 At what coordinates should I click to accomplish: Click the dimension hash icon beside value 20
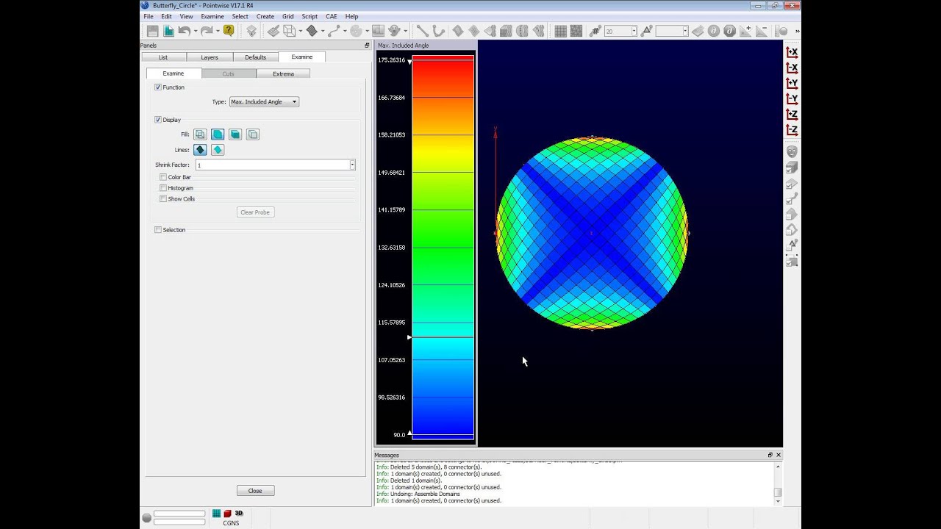click(x=596, y=31)
